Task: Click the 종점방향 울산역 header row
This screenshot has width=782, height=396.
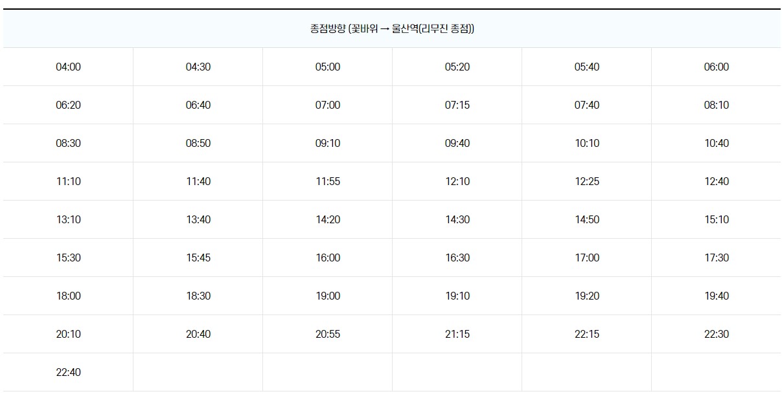Action: pyautogui.click(x=391, y=29)
